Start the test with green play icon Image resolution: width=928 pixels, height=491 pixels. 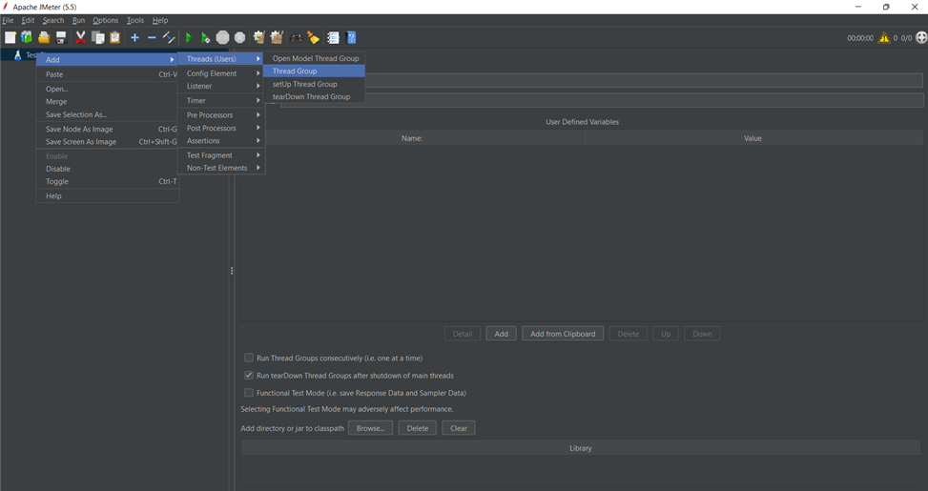(189, 38)
